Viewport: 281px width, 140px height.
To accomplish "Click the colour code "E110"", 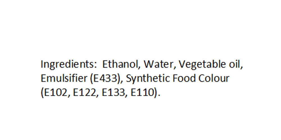I will pos(142,93).
